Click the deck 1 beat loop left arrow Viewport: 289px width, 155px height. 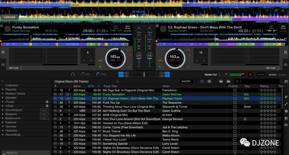pos(84,60)
